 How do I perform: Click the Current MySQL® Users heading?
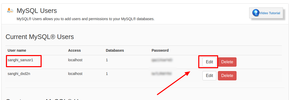[40, 37]
